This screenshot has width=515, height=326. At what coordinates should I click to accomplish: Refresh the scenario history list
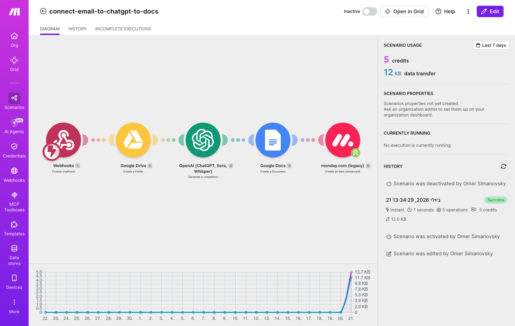point(504,166)
